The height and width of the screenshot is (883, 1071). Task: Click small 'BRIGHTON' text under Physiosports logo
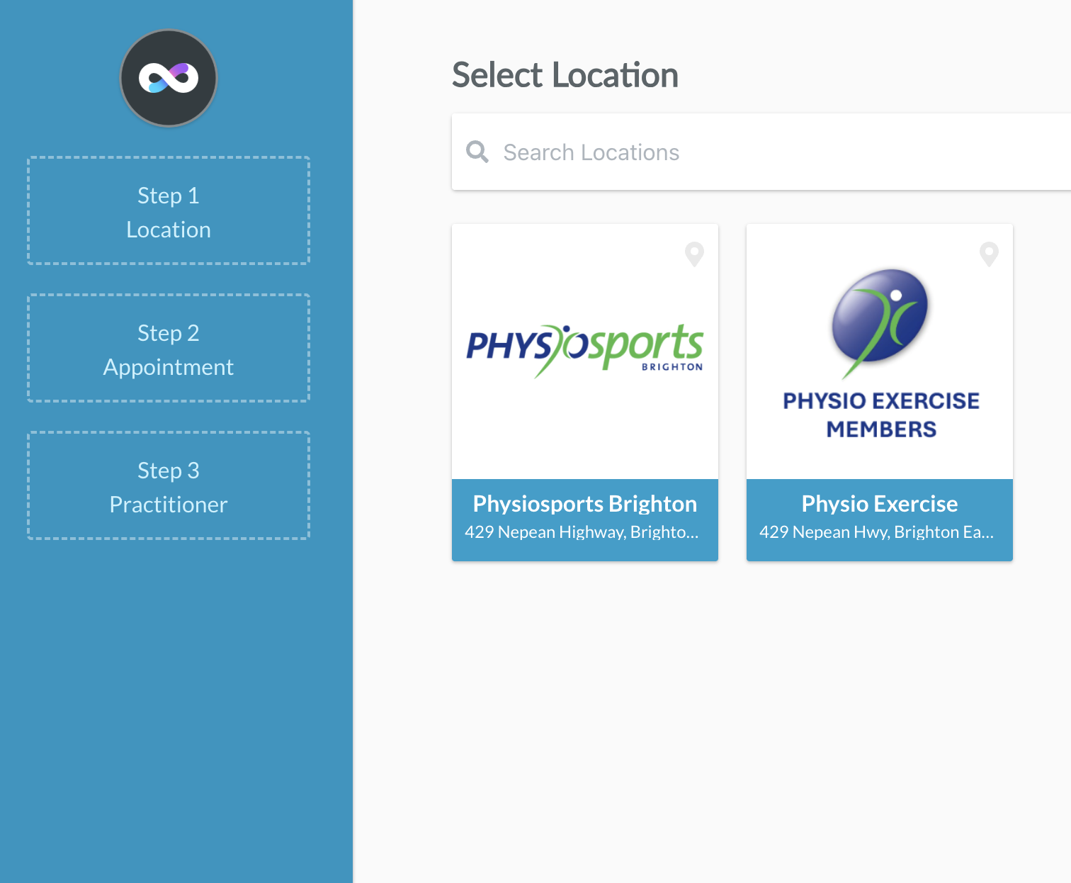pos(671,367)
